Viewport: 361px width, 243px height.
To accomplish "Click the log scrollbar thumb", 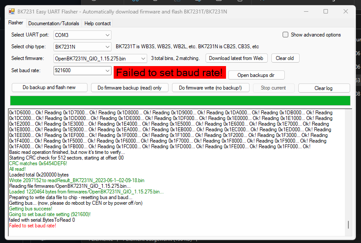I will 348,225.
